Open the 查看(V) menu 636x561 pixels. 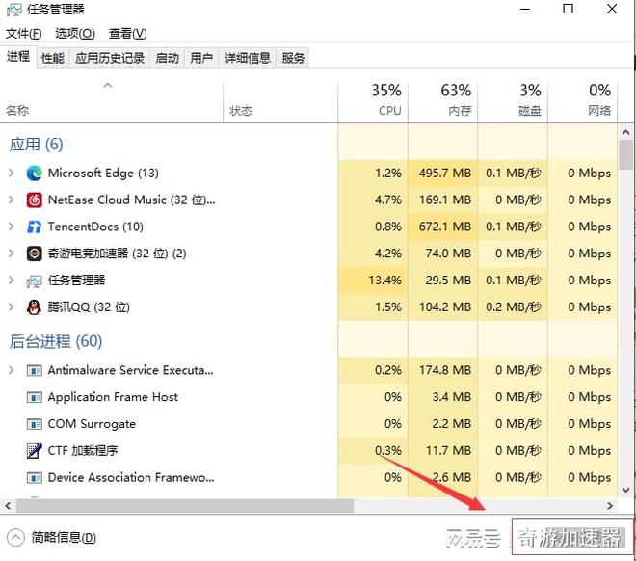point(128,34)
